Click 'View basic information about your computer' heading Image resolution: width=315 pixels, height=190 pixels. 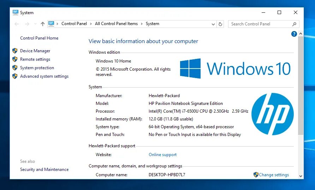(x=143, y=41)
